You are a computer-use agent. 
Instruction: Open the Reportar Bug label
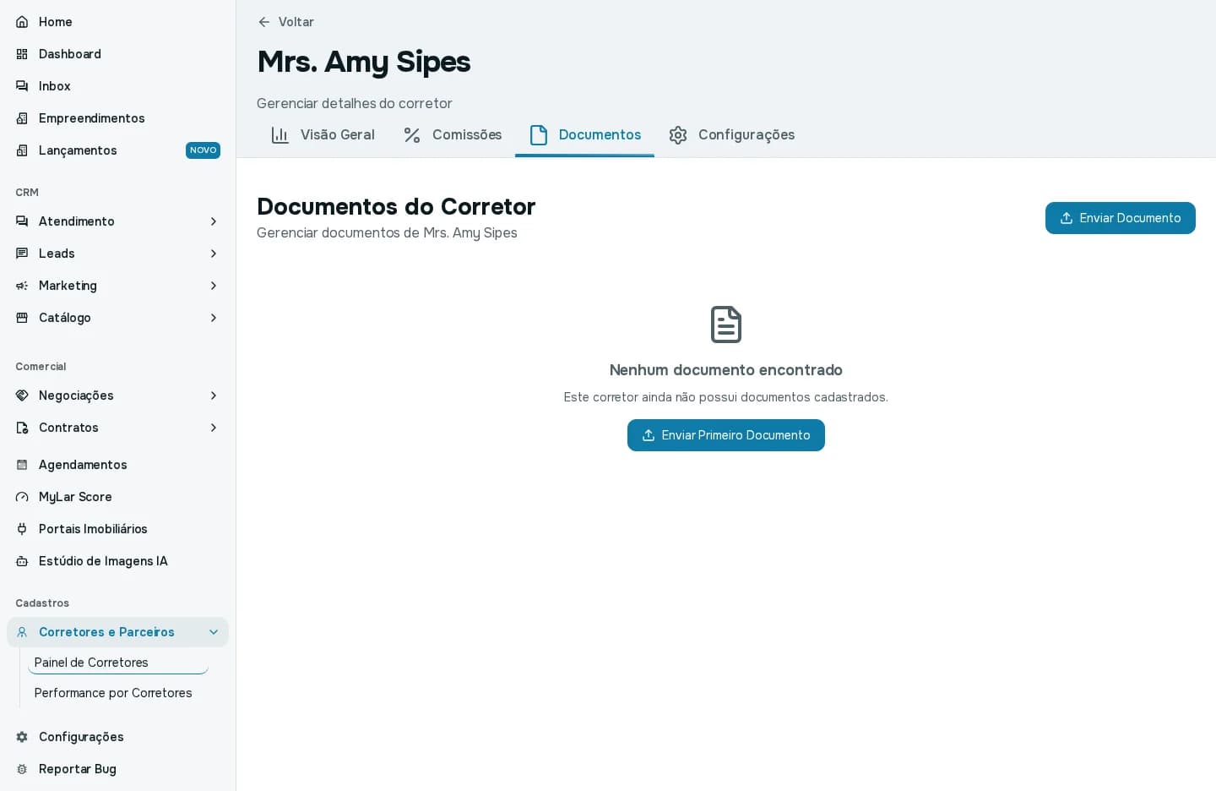[x=78, y=769]
